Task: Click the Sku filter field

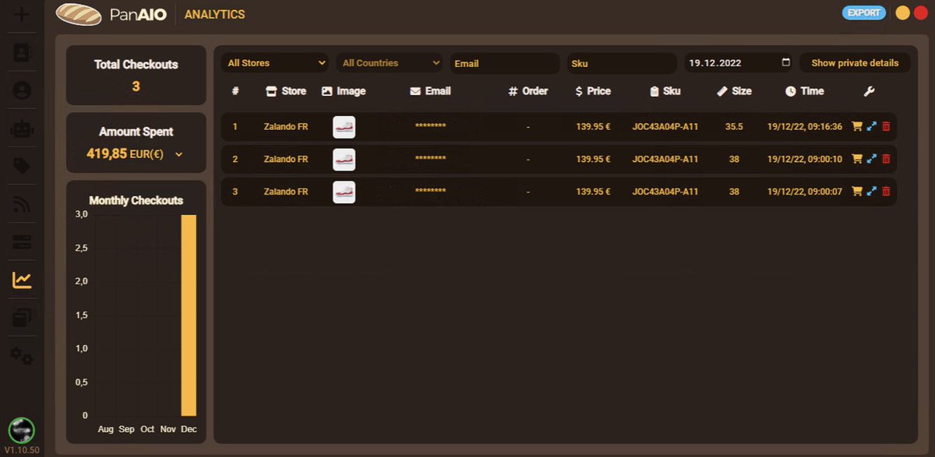Action: (621, 63)
